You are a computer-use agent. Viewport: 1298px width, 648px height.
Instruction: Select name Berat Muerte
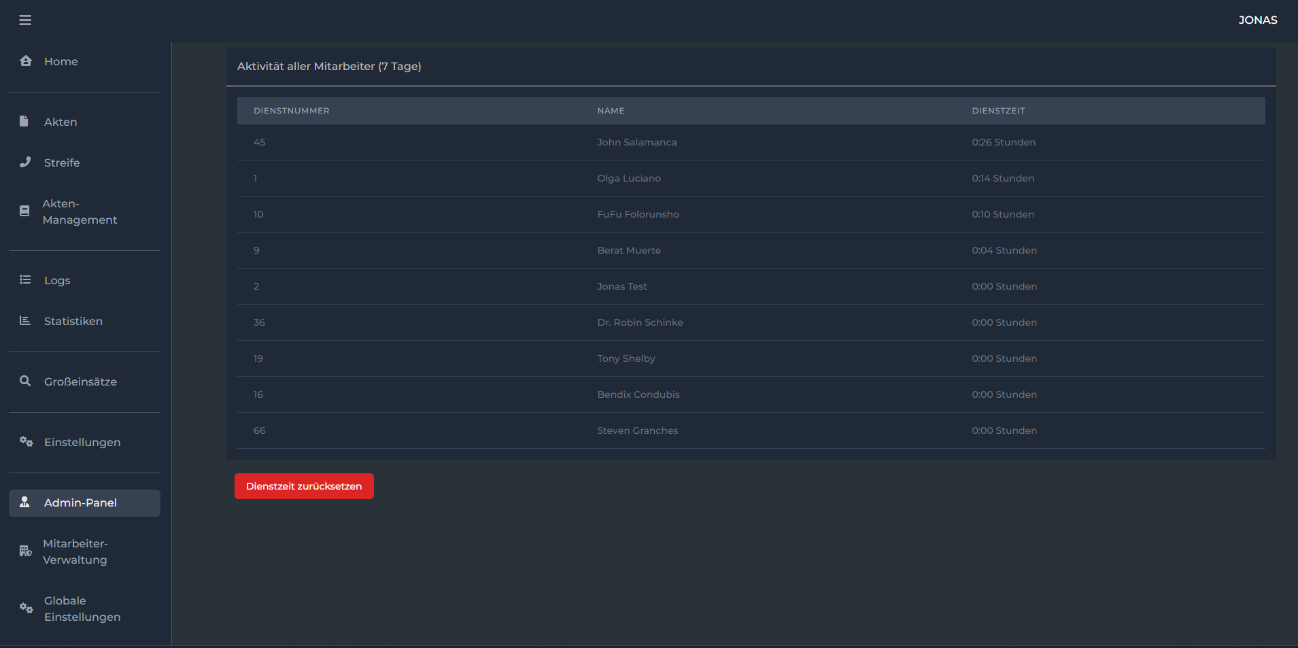(x=629, y=250)
